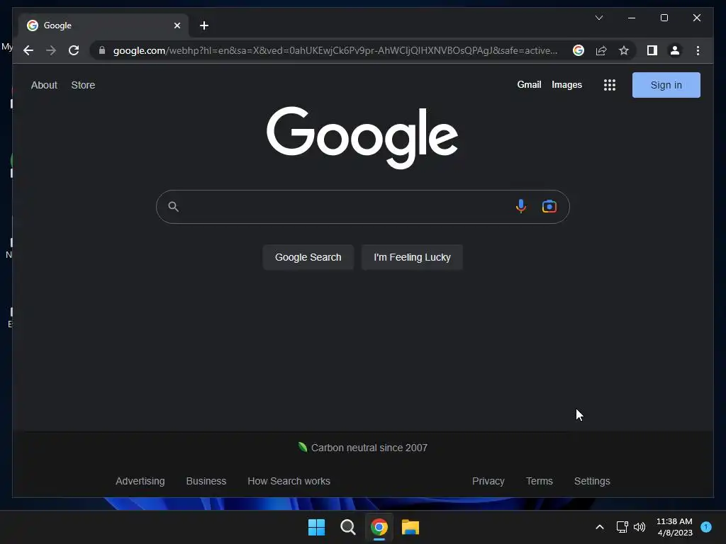Open the Business footer link

pyautogui.click(x=206, y=481)
